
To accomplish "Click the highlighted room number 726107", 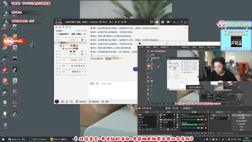I will (x=108, y=59).
